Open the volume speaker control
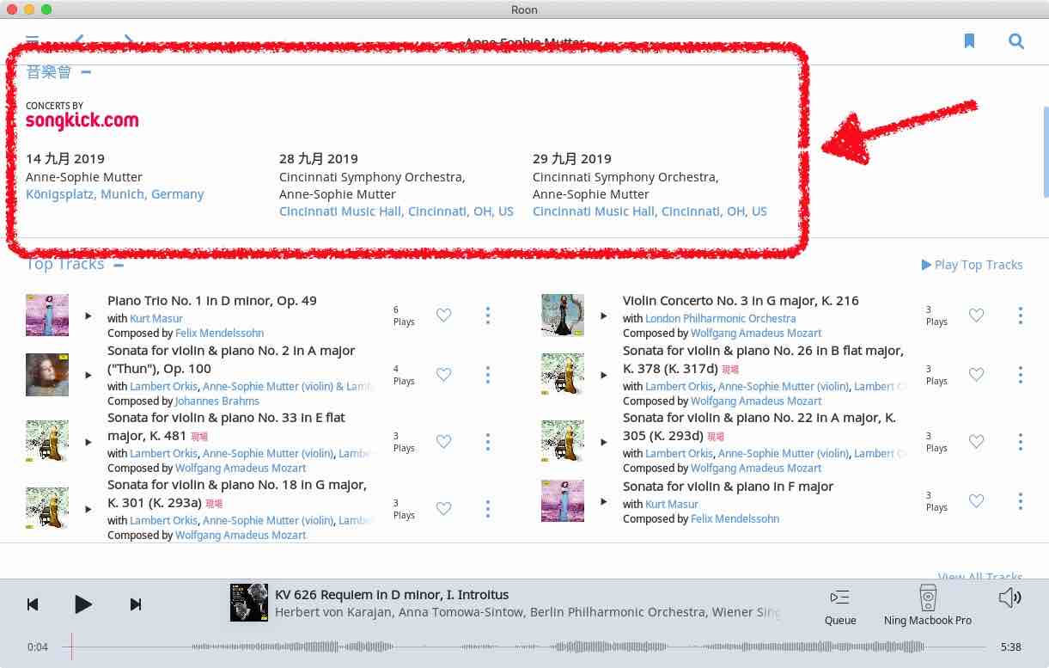The height and width of the screenshot is (668, 1049). click(x=1009, y=598)
